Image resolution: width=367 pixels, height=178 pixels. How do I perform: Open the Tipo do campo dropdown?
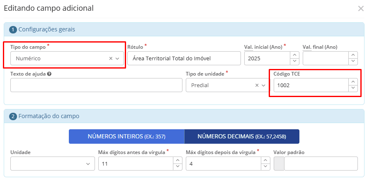[117, 59]
